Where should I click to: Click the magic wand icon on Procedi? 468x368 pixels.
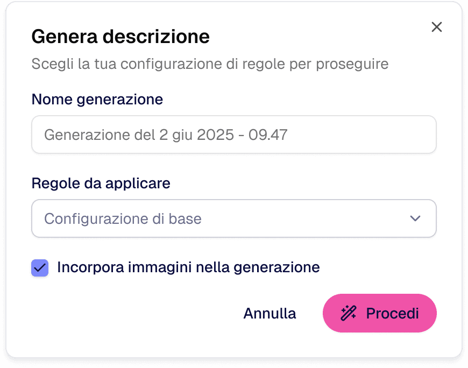[350, 313]
